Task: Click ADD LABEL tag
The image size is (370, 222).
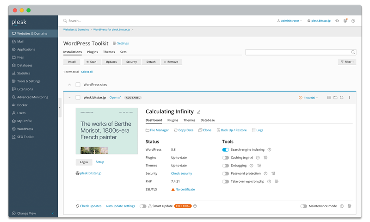Action: click(133, 98)
